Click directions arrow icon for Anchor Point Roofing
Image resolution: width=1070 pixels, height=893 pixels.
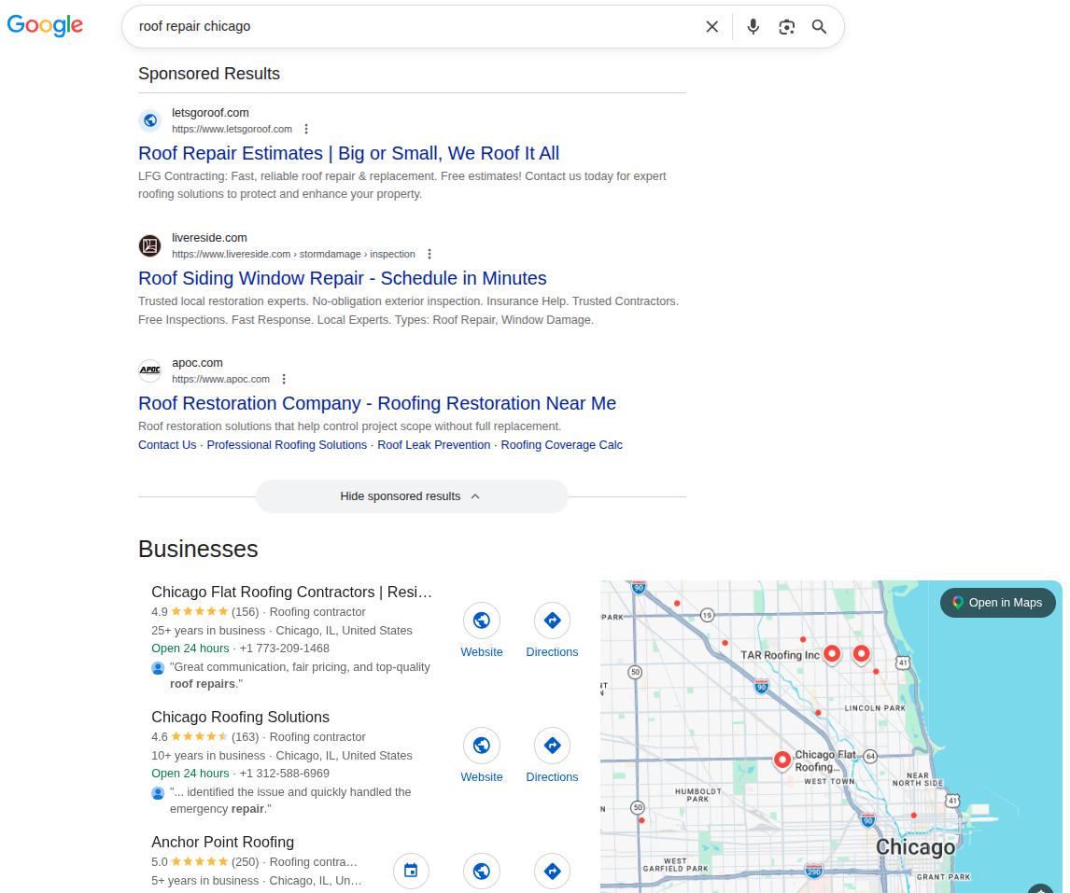tap(552, 871)
